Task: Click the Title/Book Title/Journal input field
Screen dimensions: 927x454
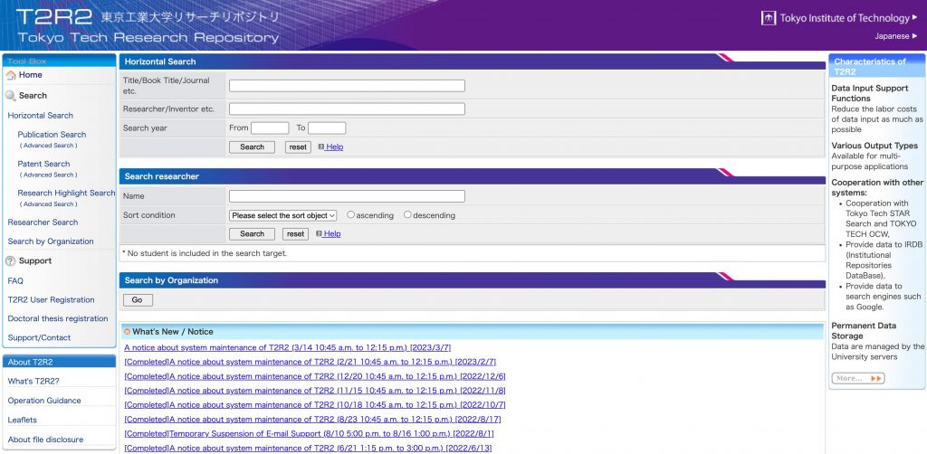Action: (x=347, y=86)
